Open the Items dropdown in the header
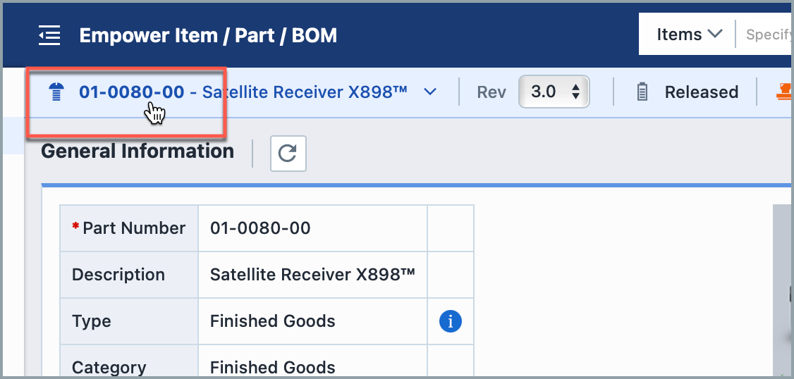The width and height of the screenshot is (794, 379). (x=689, y=35)
